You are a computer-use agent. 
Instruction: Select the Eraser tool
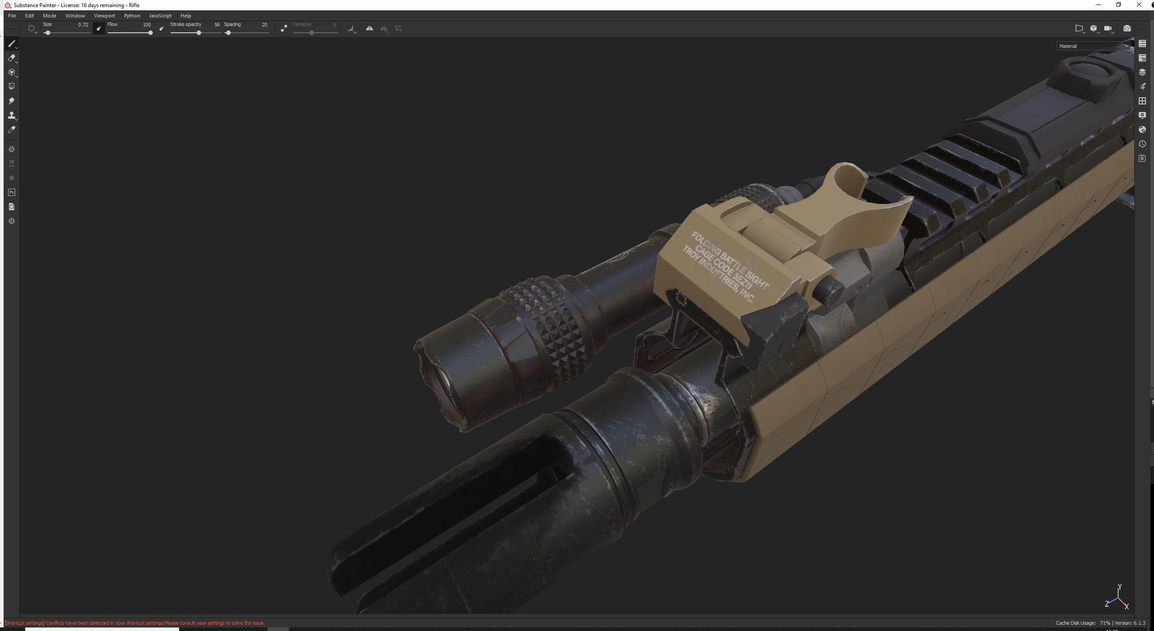(12, 58)
